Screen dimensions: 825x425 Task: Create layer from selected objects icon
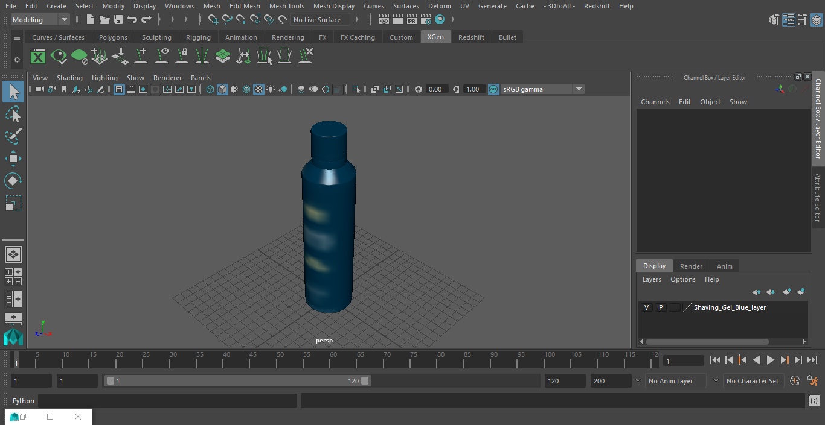coord(801,292)
